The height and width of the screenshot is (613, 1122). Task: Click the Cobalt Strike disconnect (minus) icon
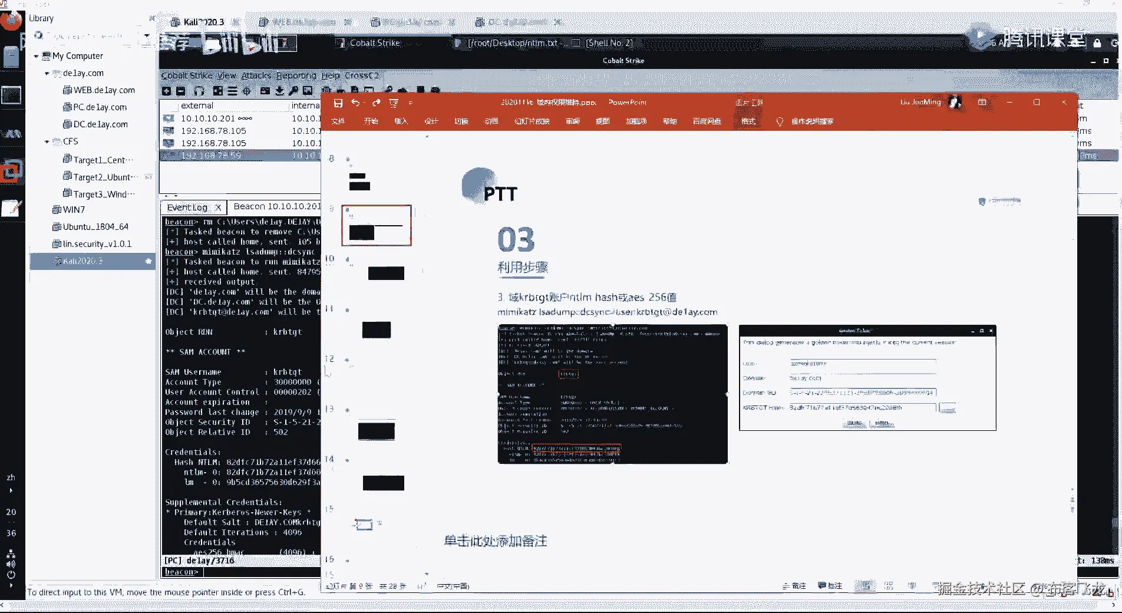coord(181,91)
